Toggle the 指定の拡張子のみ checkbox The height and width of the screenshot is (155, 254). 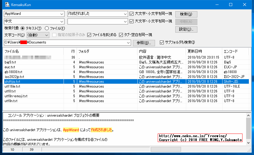point(54,35)
